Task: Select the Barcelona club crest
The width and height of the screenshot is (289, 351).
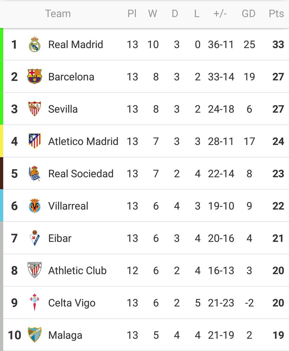Action: click(x=34, y=77)
